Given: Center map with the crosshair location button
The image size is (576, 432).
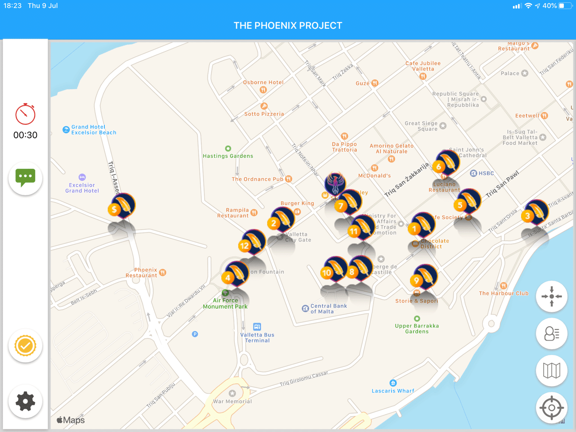Looking at the screenshot, I should coord(551,408).
